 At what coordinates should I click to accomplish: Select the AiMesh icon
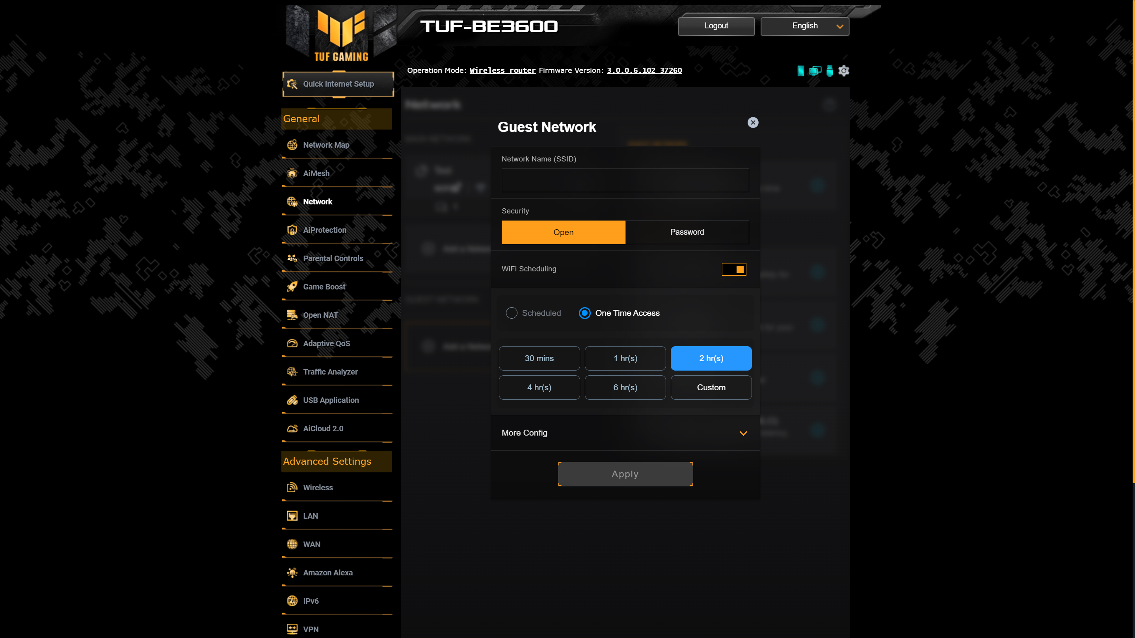[292, 172]
